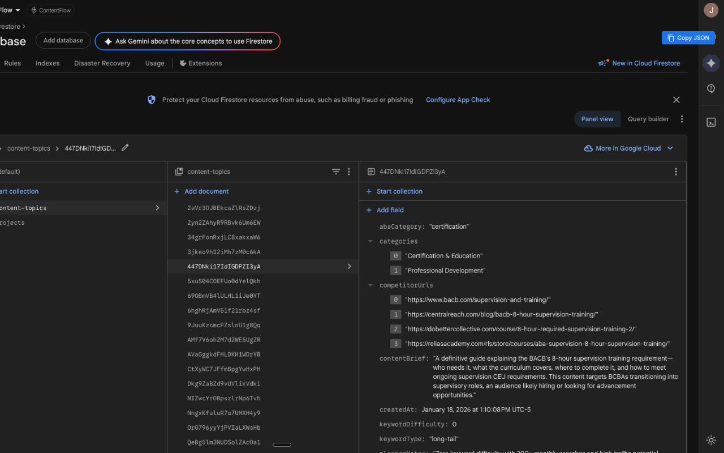This screenshot has height=453, width=724.
Task: Open the Configure App Check link
Action: (x=458, y=100)
